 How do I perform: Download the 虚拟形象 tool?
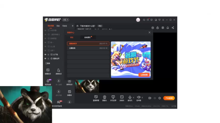click(x=59, y=93)
